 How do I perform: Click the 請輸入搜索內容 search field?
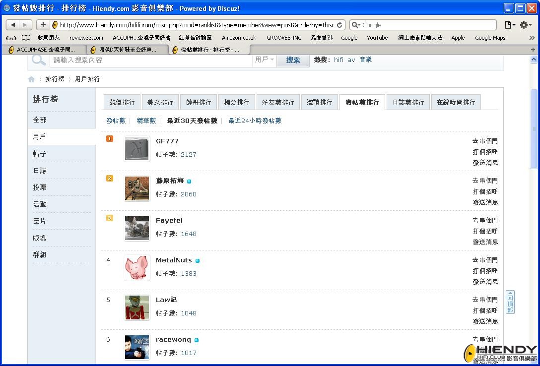pos(151,60)
